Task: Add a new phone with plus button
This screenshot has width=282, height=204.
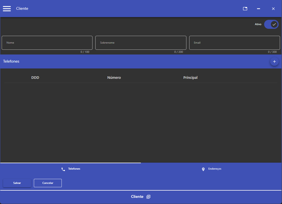Action: [x=274, y=61]
